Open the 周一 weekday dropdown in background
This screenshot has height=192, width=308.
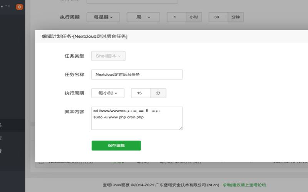(143, 17)
